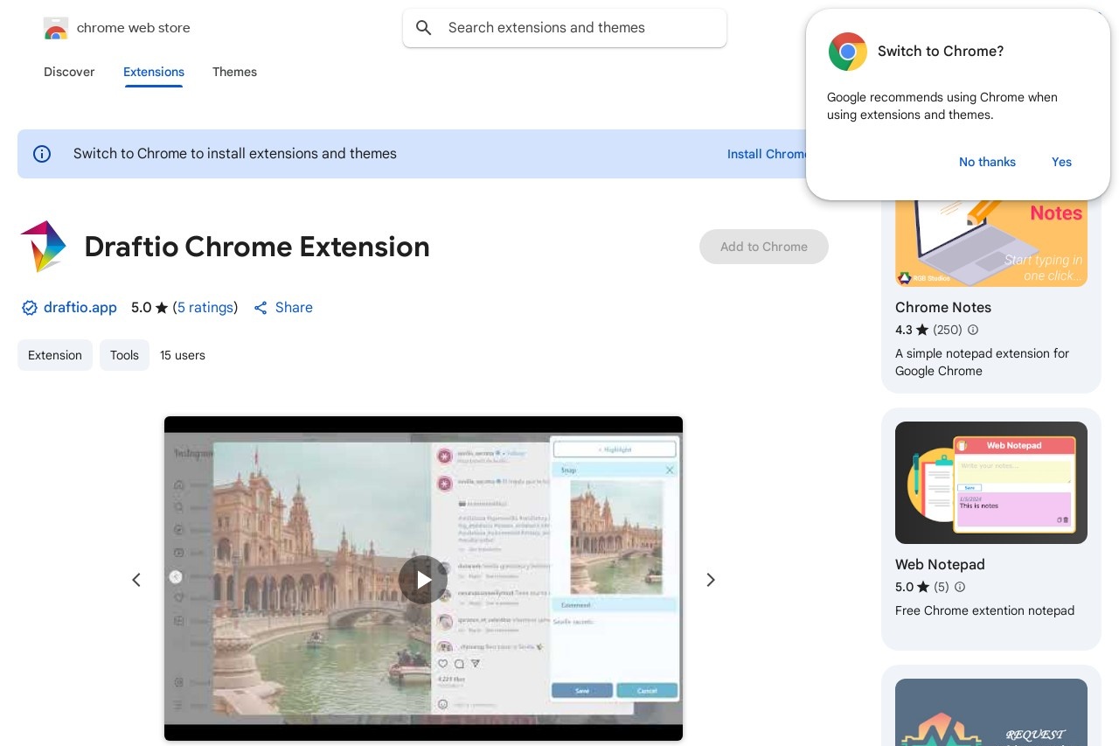Click the Share icon
Image resolution: width=1119 pixels, height=746 pixels.
(261, 308)
